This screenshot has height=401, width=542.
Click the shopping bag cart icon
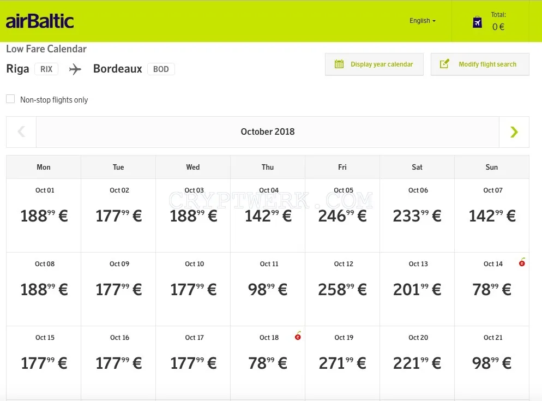click(x=477, y=22)
